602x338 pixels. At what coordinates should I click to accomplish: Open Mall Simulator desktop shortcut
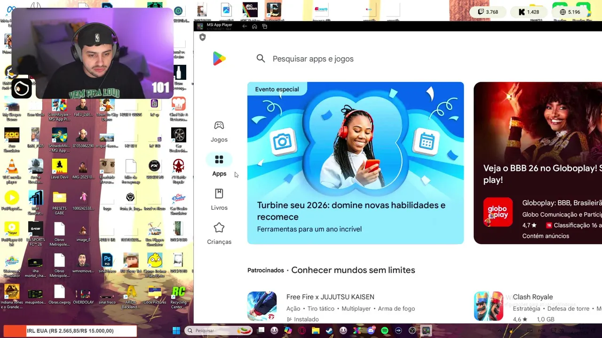pyautogui.click(x=36, y=202)
